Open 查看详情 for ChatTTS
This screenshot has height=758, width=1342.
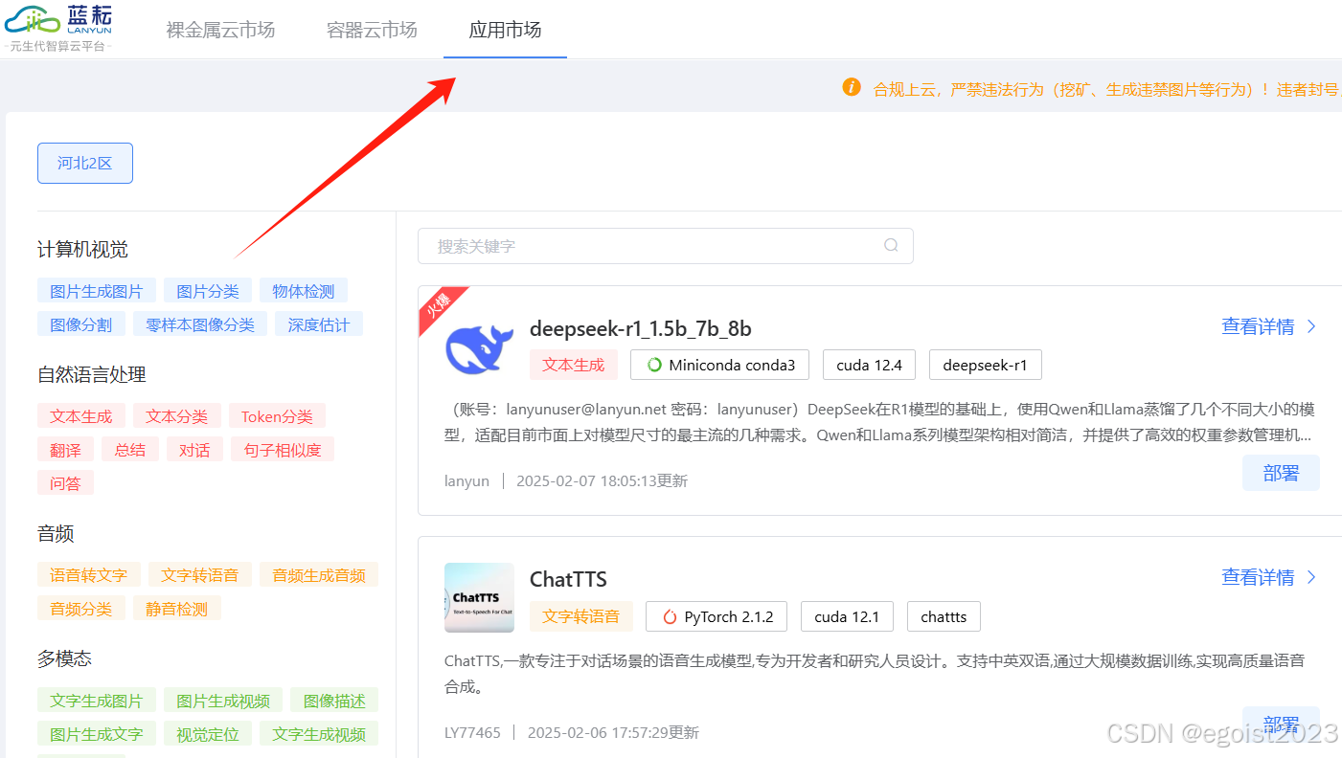click(1258, 577)
